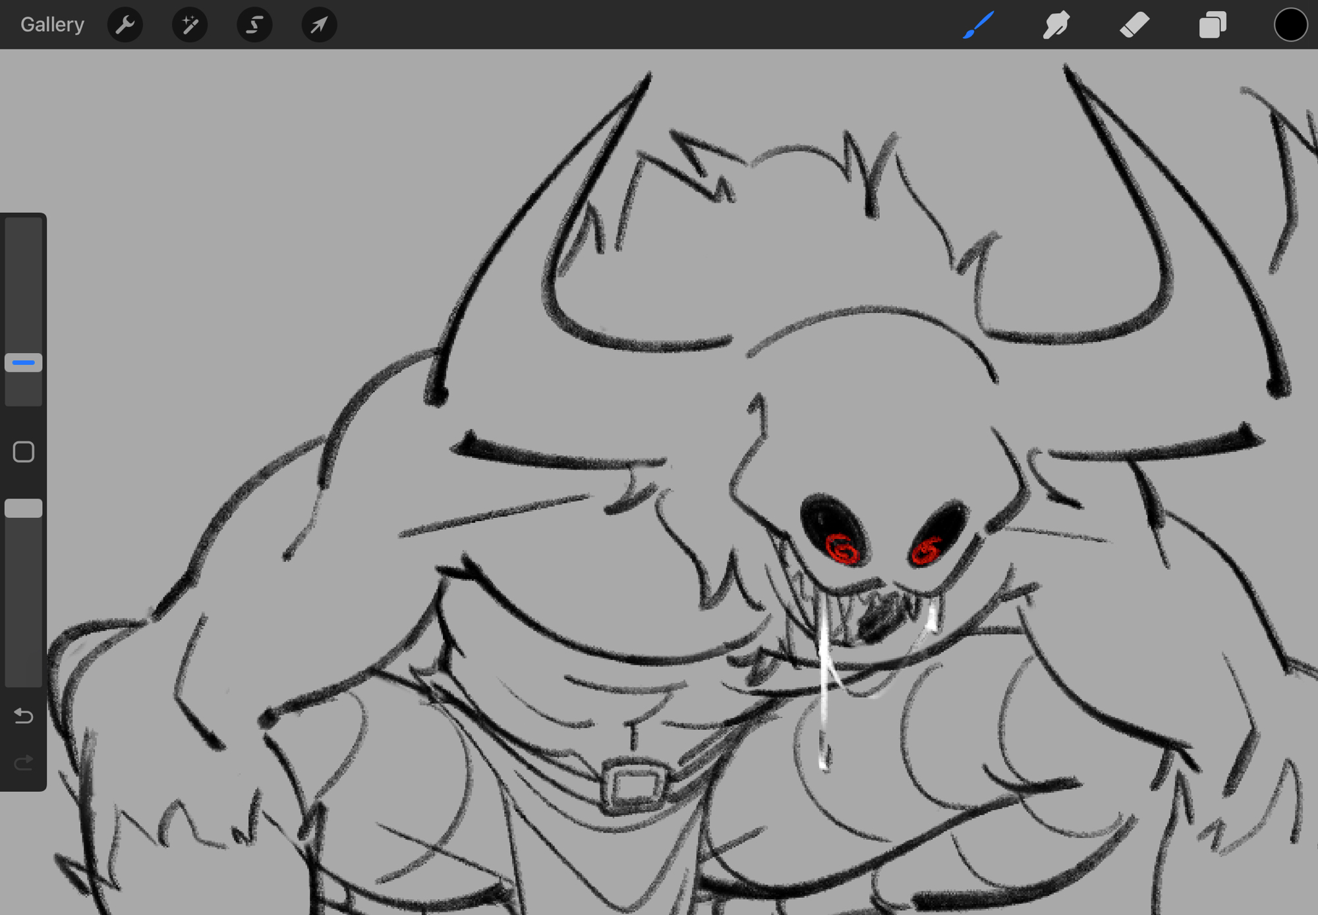Select the Eraser tool
This screenshot has height=915, width=1318.
1134,25
